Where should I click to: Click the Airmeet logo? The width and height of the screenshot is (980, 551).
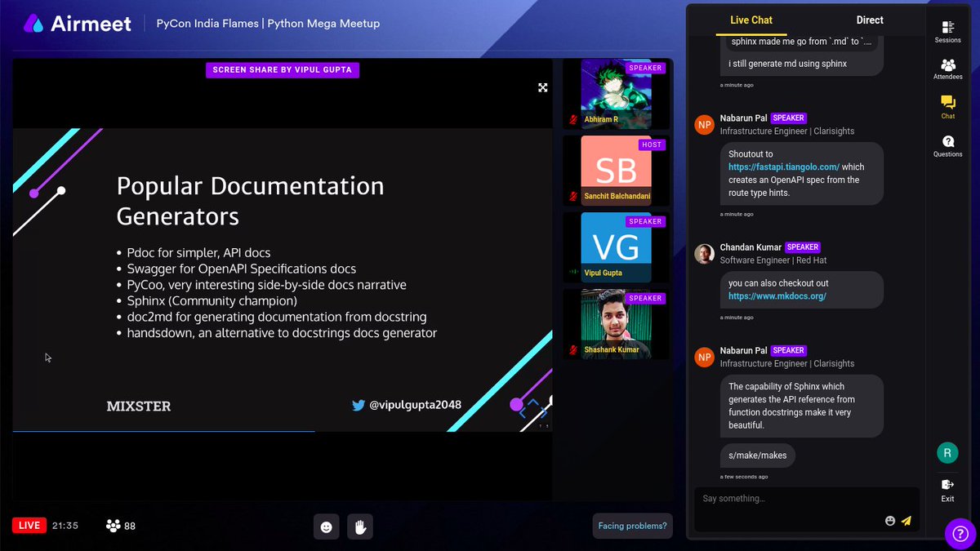78,24
